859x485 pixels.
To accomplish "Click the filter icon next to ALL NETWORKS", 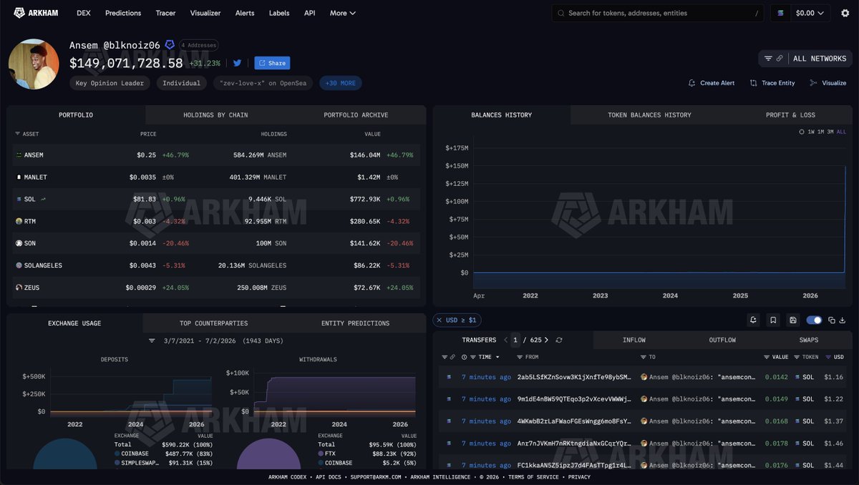I will tap(768, 59).
